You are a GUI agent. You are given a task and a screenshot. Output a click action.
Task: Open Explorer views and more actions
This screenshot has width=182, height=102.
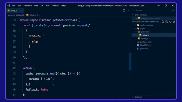(173, 10)
